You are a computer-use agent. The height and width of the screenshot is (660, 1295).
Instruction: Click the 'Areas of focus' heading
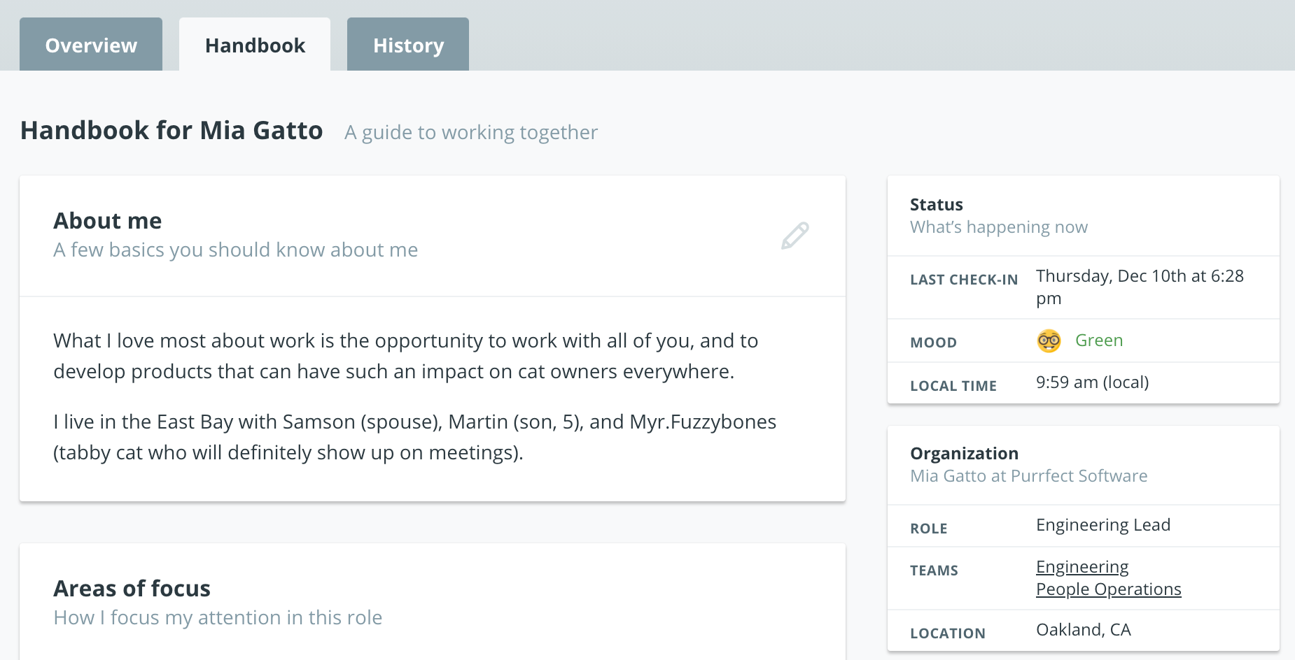132,589
